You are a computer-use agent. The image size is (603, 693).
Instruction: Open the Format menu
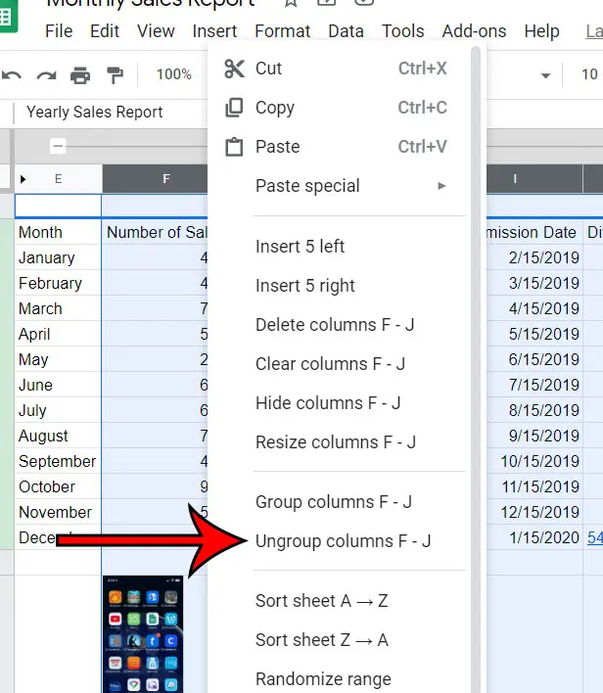point(282,31)
